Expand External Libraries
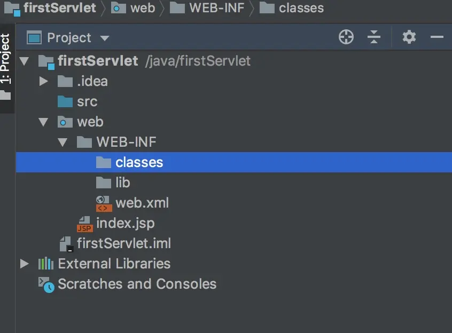This screenshot has height=333, width=452. click(x=24, y=264)
